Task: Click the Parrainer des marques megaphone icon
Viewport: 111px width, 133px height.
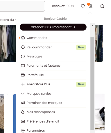Action: click(23, 103)
